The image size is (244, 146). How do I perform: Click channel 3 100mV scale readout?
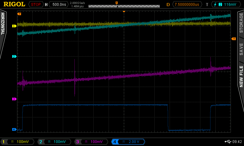(96, 142)
